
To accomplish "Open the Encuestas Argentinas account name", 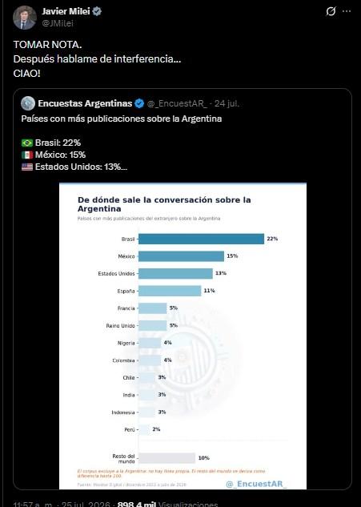I will [x=85, y=103].
